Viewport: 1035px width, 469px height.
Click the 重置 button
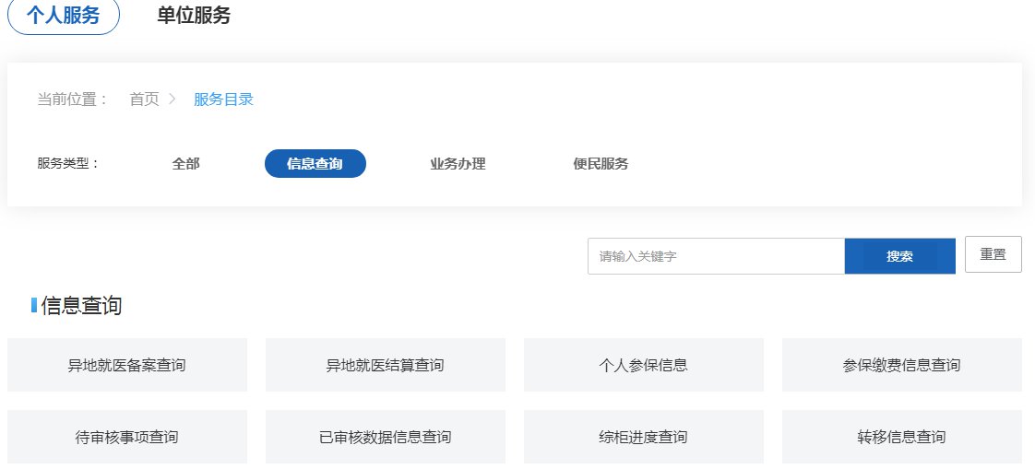pyautogui.click(x=993, y=254)
